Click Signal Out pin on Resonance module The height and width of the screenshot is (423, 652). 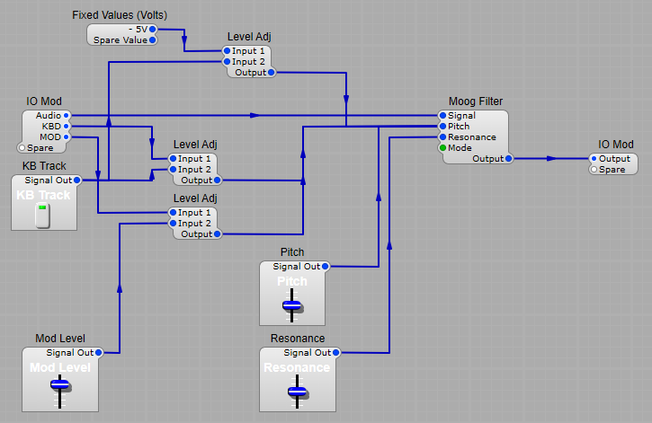[x=330, y=353]
